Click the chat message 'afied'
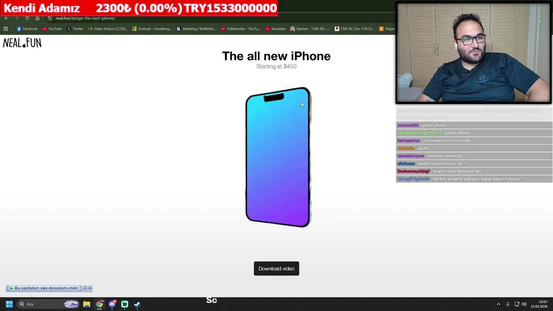This screenshot has width=553, height=311. tap(423, 148)
